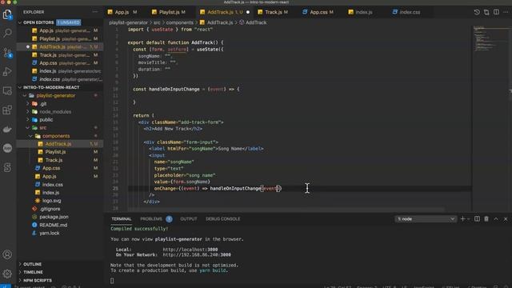Open the Remote Explorer view
Screen dimensions: 512x288
pyautogui.click(x=7, y=90)
